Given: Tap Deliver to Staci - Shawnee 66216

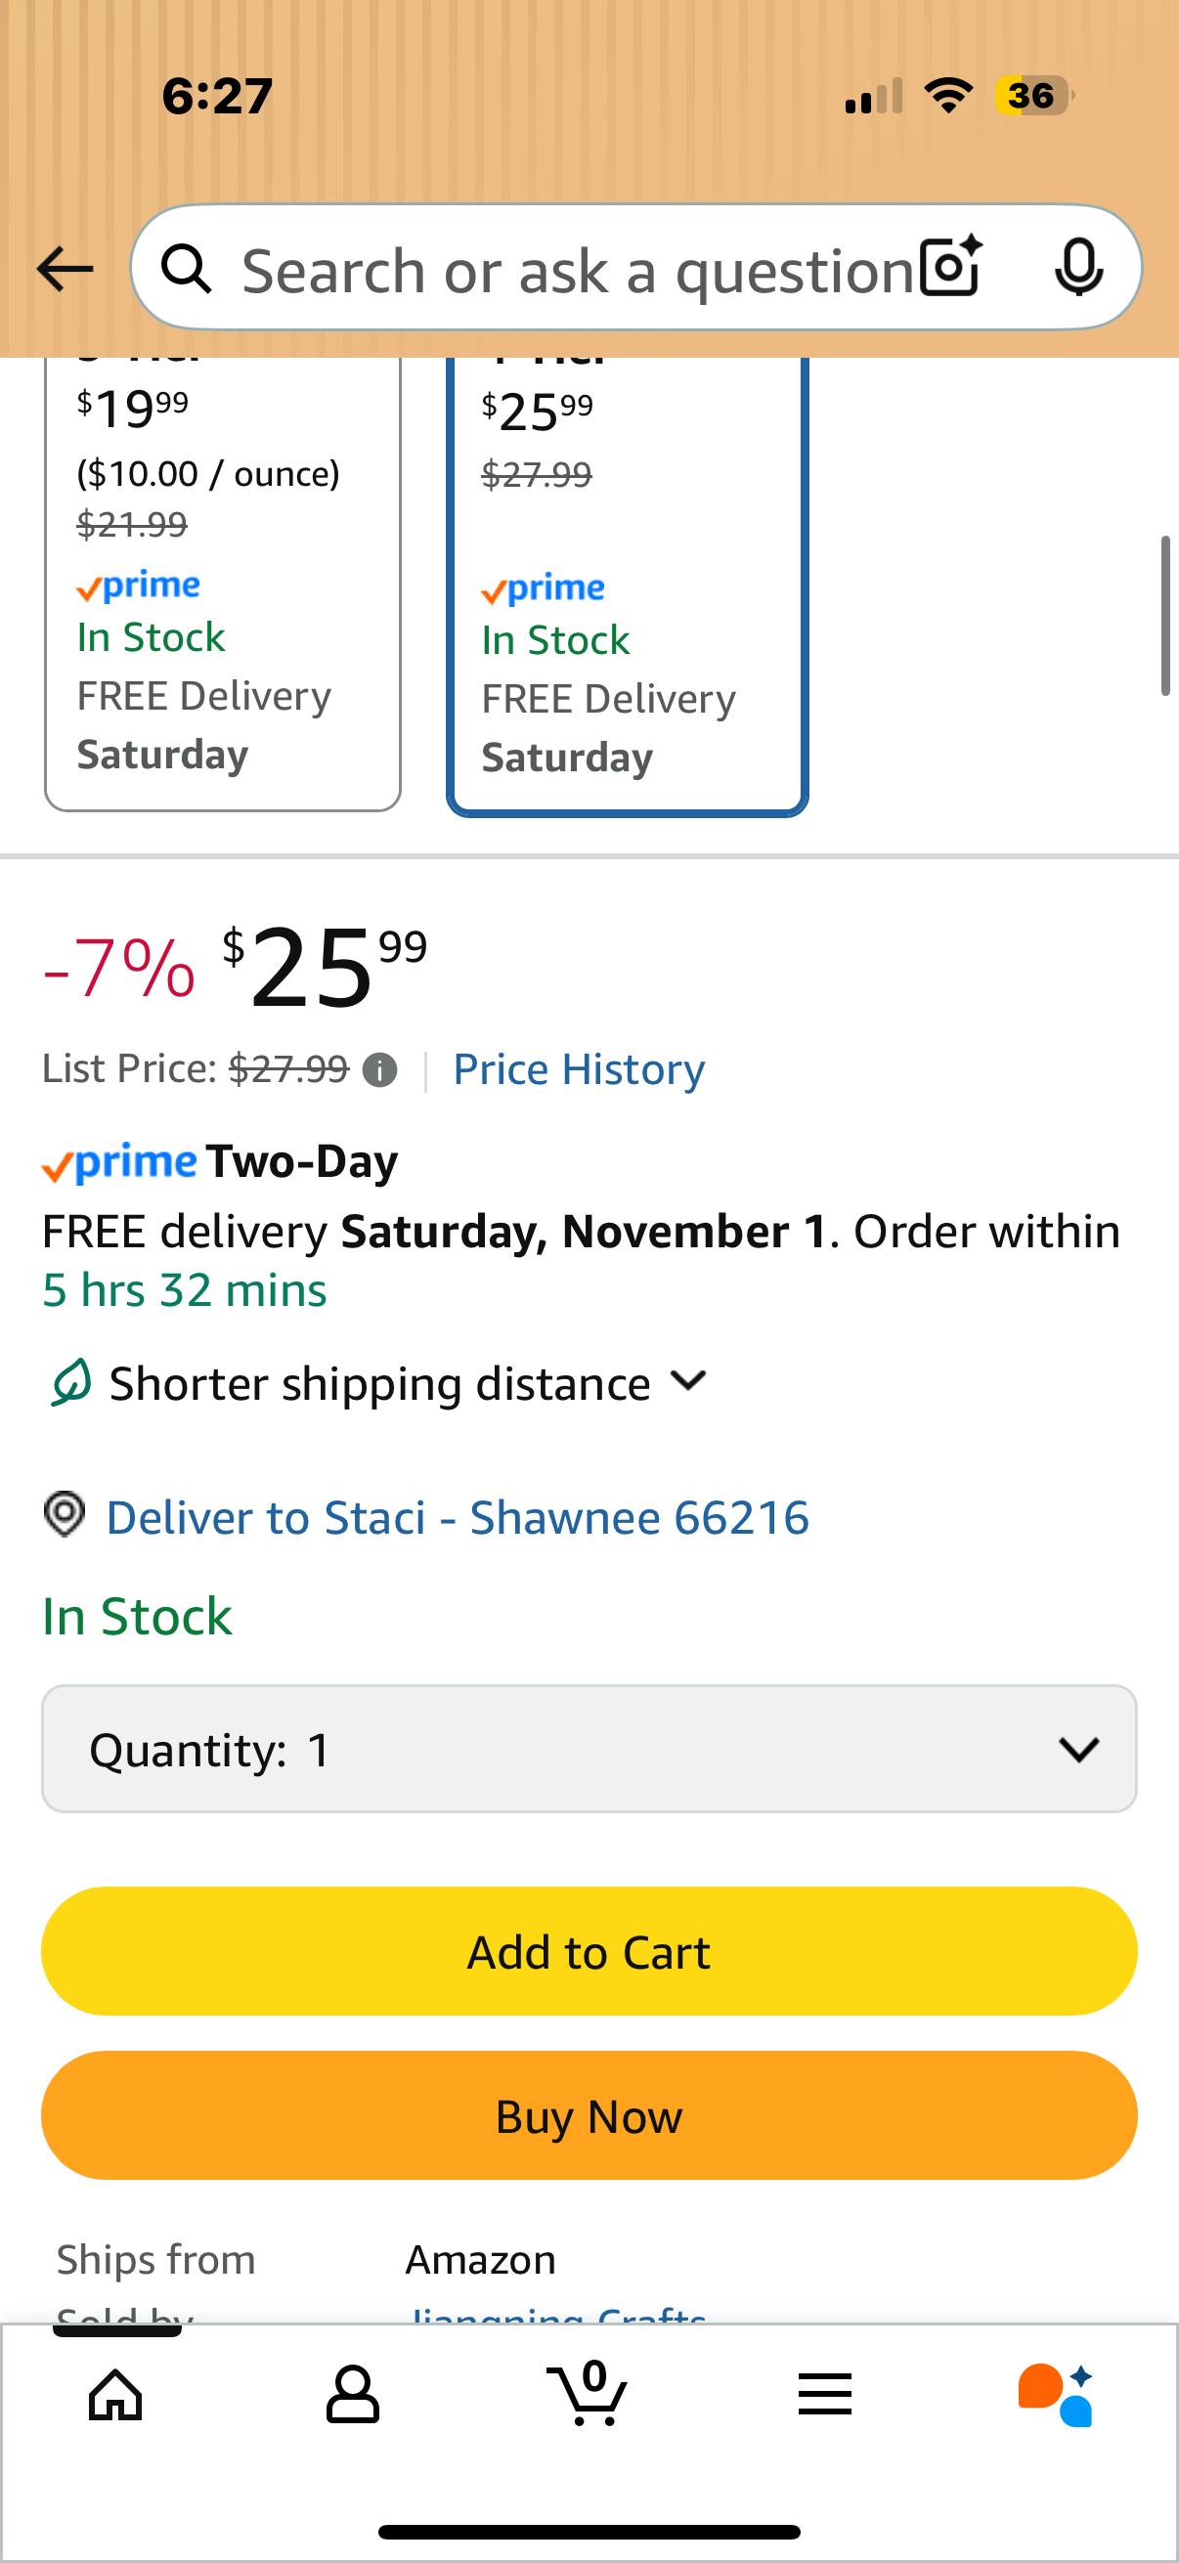Looking at the screenshot, I should [x=458, y=1517].
